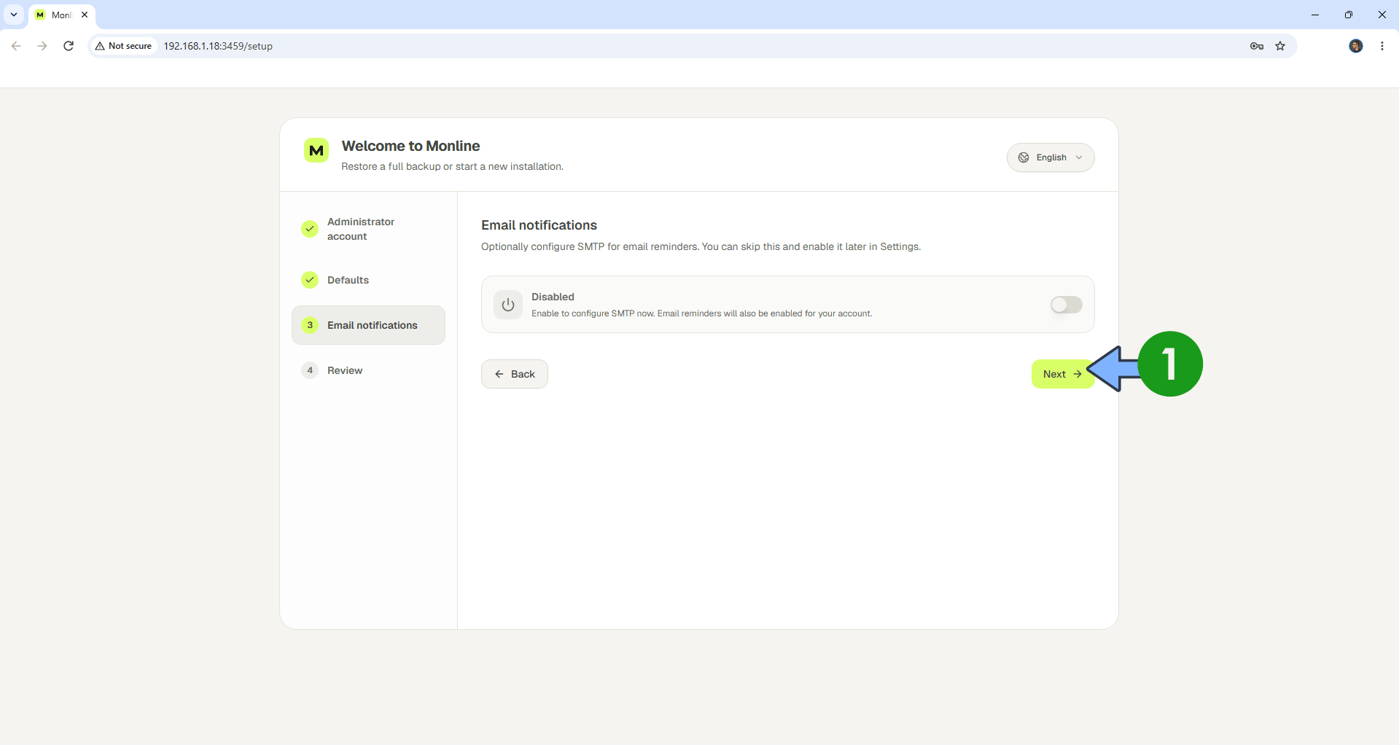This screenshot has height=745, width=1399.
Task: Open the English language dropdown
Action: 1051,157
